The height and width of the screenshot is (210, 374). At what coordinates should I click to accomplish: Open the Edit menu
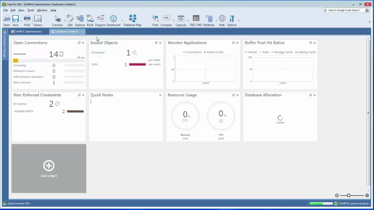click(x=13, y=10)
